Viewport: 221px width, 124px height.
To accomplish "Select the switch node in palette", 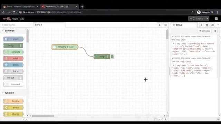I will pyautogui.click(x=13, y=107).
